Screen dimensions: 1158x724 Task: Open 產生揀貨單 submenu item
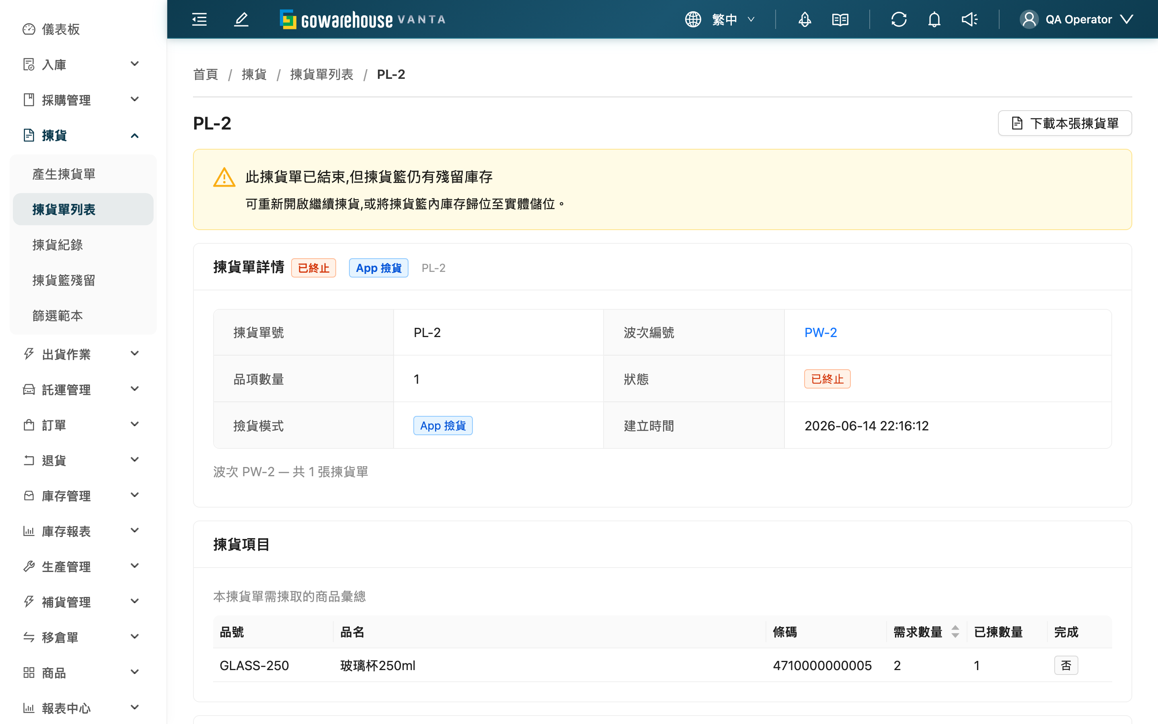pyautogui.click(x=83, y=174)
